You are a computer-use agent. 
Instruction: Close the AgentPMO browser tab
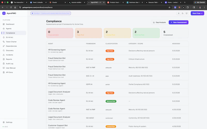coord(104,2)
